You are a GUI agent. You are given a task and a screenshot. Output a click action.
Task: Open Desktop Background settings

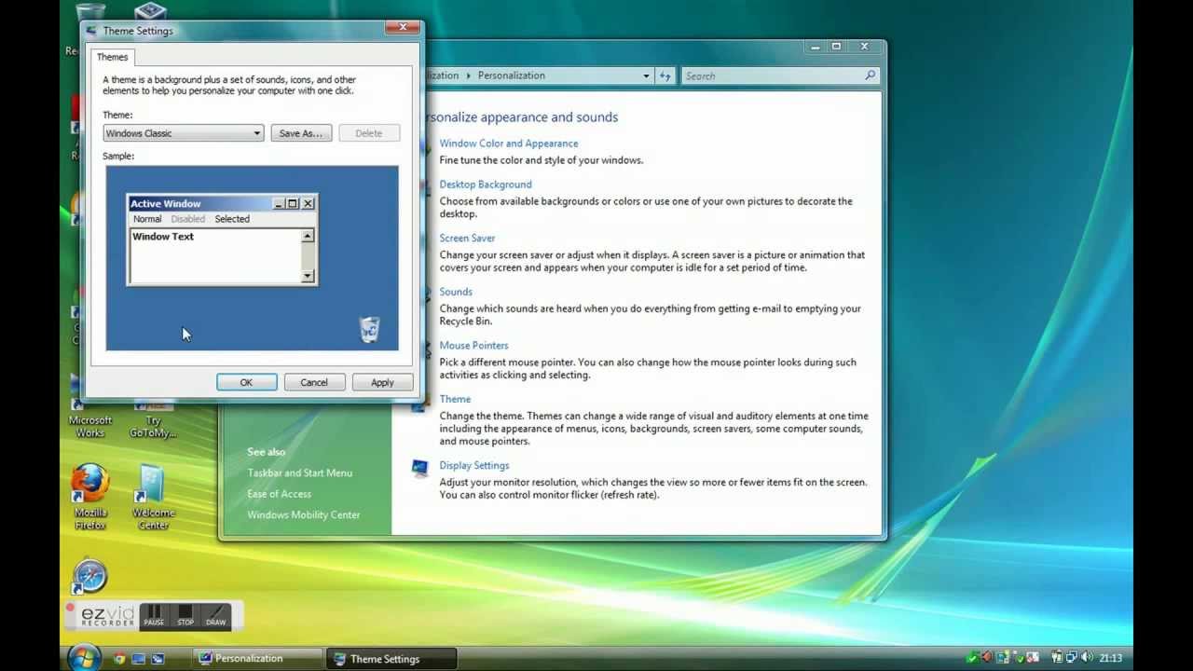click(486, 185)
